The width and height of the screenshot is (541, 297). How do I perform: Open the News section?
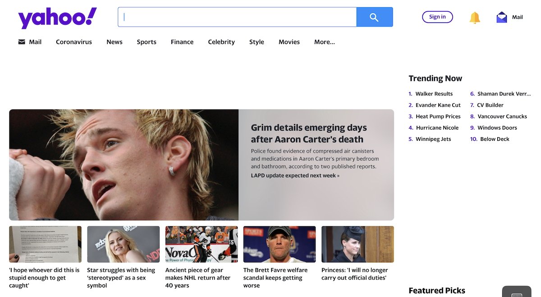tap(115, 42)
